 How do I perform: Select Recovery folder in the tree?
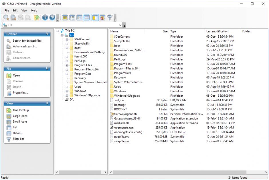coord(80,78)
